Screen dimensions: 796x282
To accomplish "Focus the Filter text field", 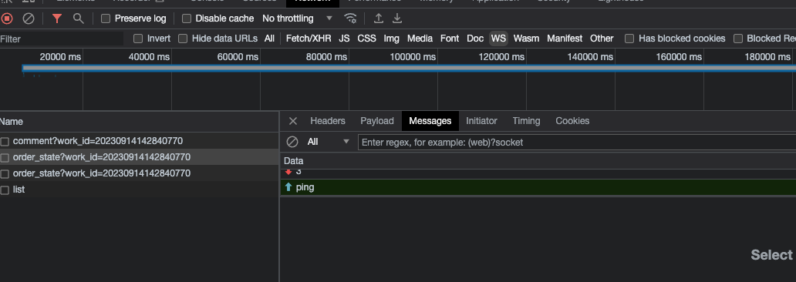I will point(62,39).
